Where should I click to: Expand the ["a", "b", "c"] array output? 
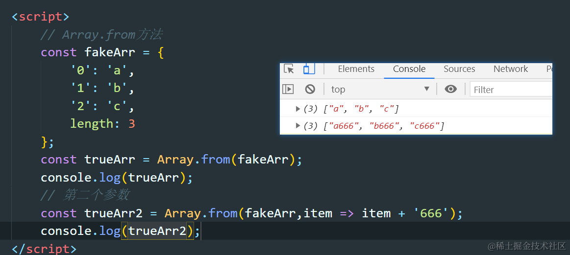coord(298,108)
